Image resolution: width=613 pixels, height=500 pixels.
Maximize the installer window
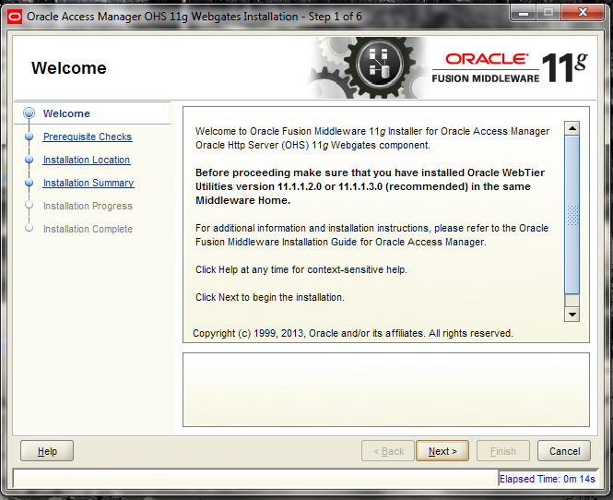tap(548, 13)
